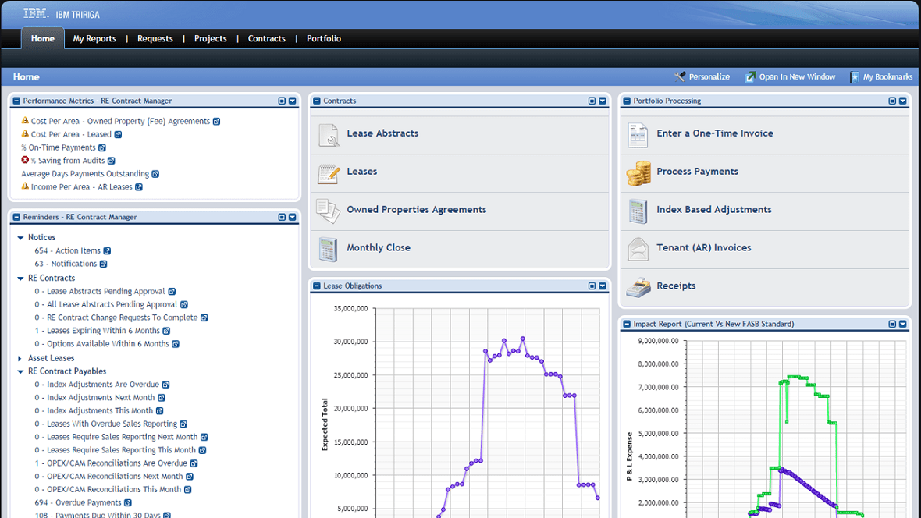Collapse the Contracts section
This screenshot has width=921, height=518.
pyautogui.click(x=317, y=101)
